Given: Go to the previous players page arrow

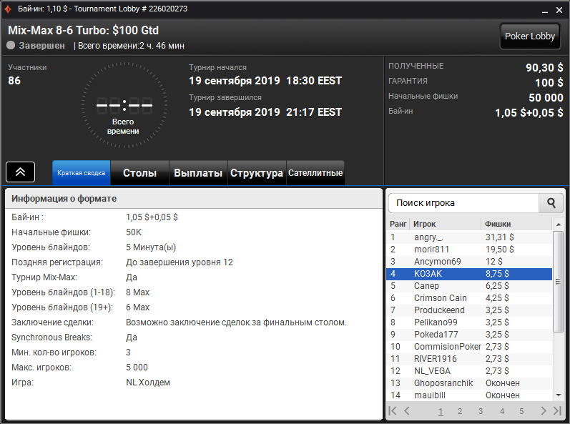Looking at the screenshot, I should coord(407,410).
